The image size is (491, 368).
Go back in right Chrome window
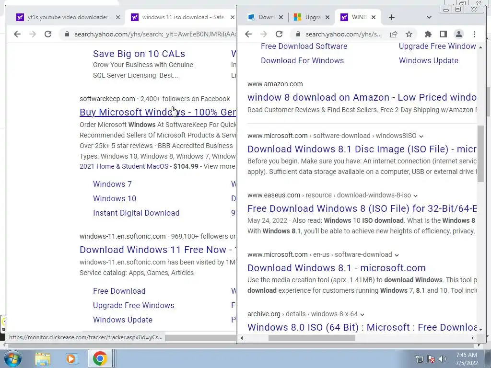[248, 34]
